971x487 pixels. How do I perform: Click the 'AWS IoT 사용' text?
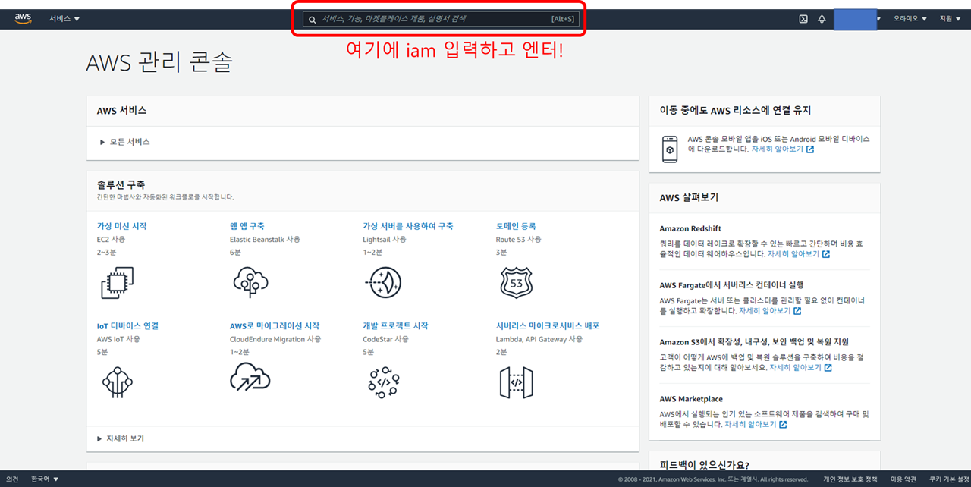pos(118,339)
